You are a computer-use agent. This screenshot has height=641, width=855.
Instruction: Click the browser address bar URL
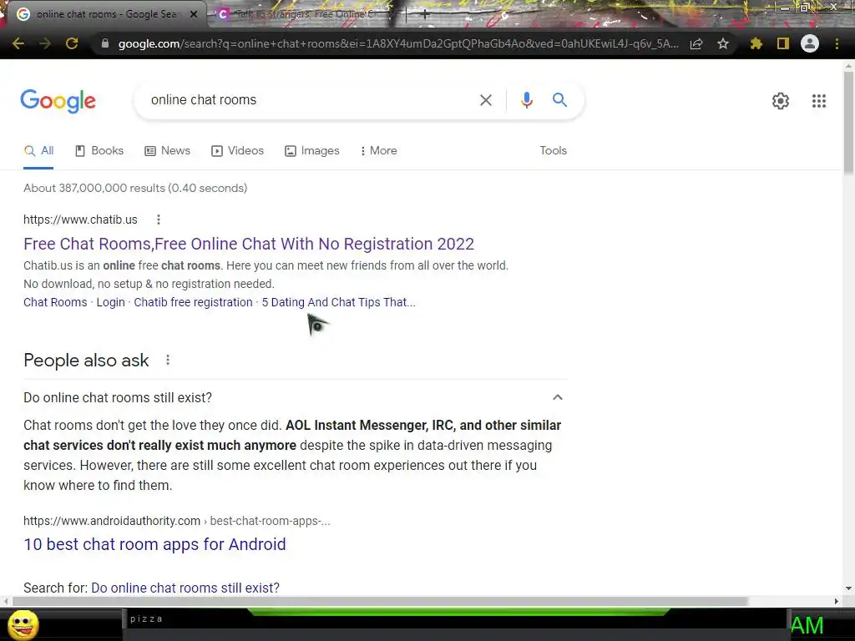click(x=398, y=43)
